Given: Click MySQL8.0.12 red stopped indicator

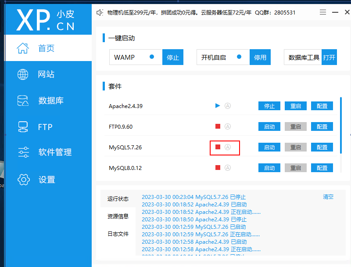Looking at the screenshot, I should coord(218,168).
